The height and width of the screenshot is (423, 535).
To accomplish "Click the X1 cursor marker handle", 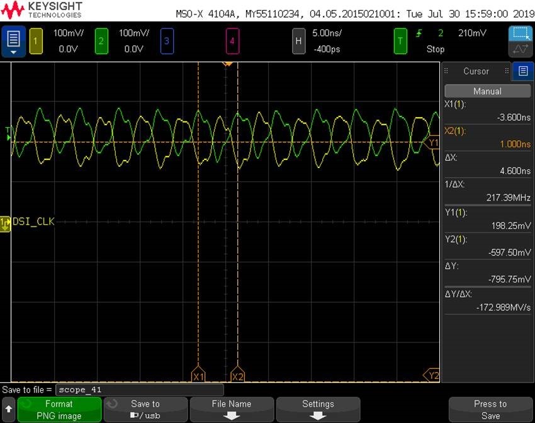I will (x=198, y=375).
